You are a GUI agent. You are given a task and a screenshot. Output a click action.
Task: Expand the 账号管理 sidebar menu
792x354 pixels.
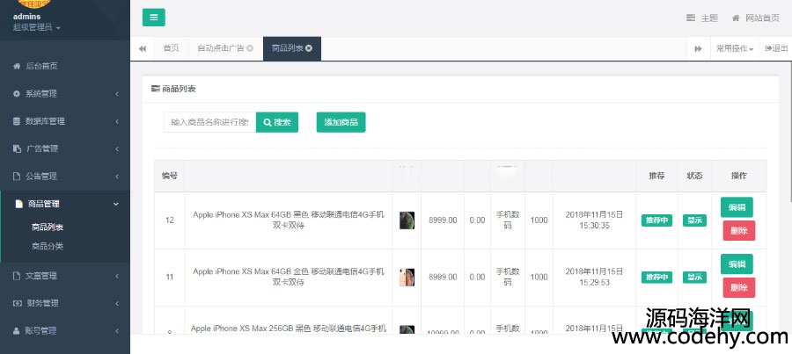[64, 331]
